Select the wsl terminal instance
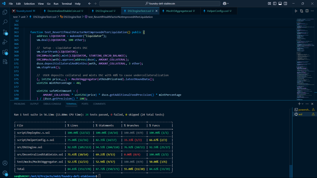Image resolution: width=317 pixels, height=178 pixels. point(304,114)
